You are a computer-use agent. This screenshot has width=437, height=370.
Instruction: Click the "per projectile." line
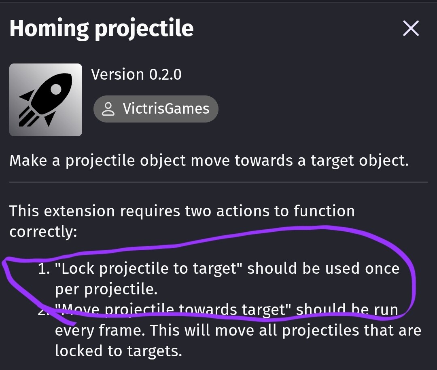click(x=106, y=290)
